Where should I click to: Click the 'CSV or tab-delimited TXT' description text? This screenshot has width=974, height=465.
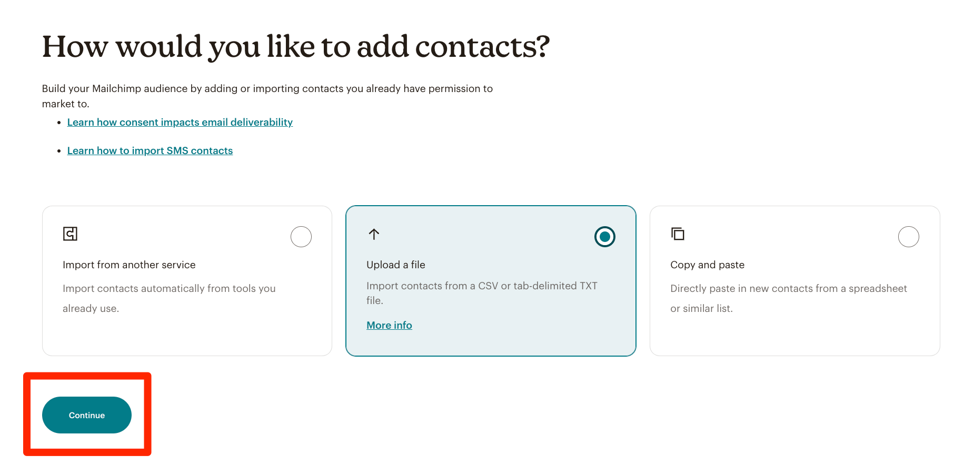pos(482,292)
